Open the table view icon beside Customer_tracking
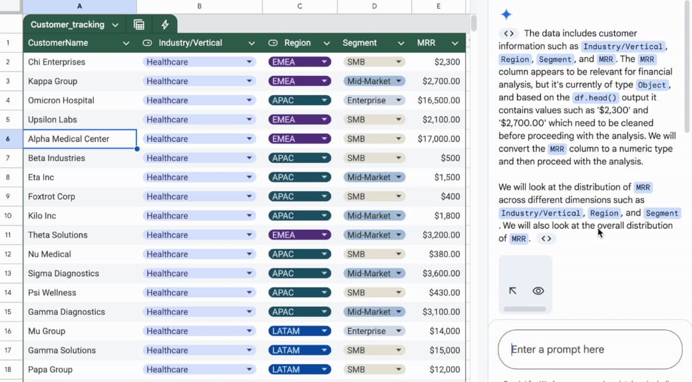 coord(139,25)
